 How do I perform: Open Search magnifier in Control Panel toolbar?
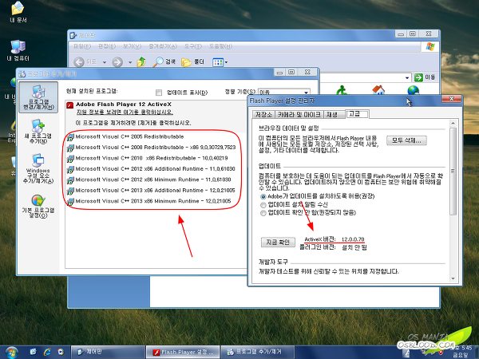click(x=158, y=62)
